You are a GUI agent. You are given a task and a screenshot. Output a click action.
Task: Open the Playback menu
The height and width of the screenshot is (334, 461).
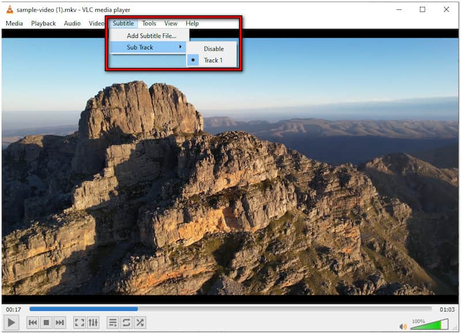click(x=43, y=23)
